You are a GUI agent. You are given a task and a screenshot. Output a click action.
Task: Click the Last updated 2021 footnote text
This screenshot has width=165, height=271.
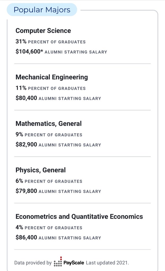click(107, 263)
